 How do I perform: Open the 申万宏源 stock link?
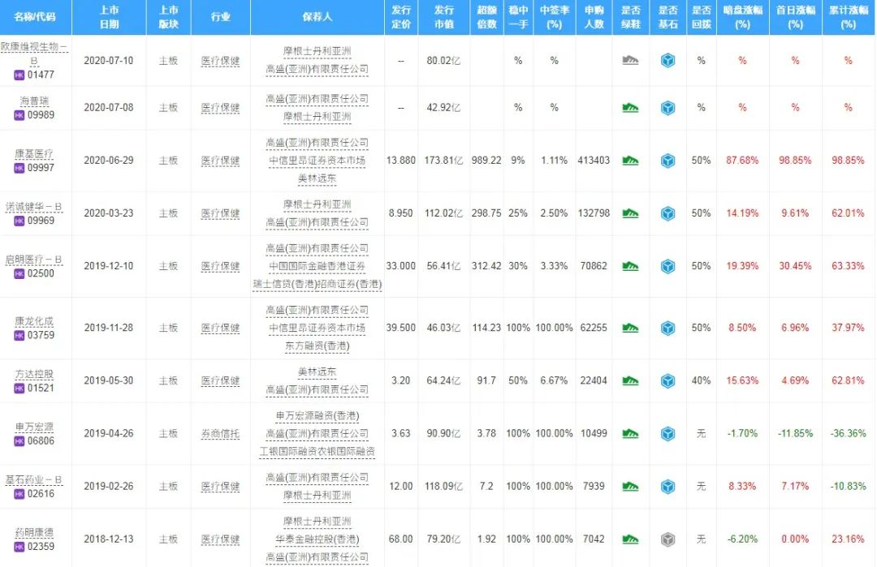click(34, 427)
